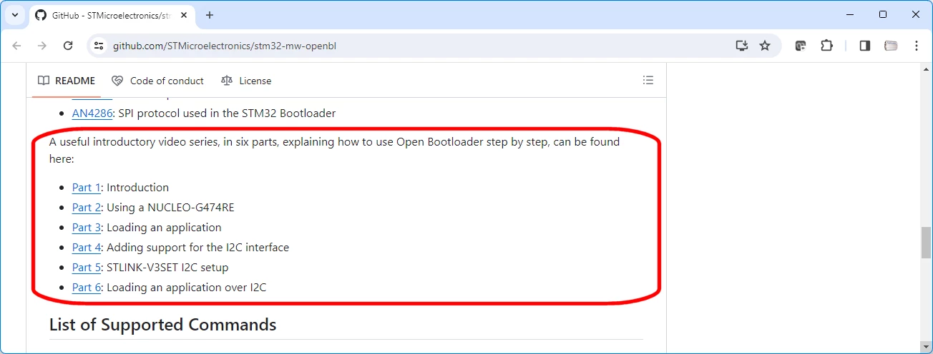Viewport: 933px width, 354px height.
Task: Click the scrollbar down arrow
Action: tap(927, 348)
